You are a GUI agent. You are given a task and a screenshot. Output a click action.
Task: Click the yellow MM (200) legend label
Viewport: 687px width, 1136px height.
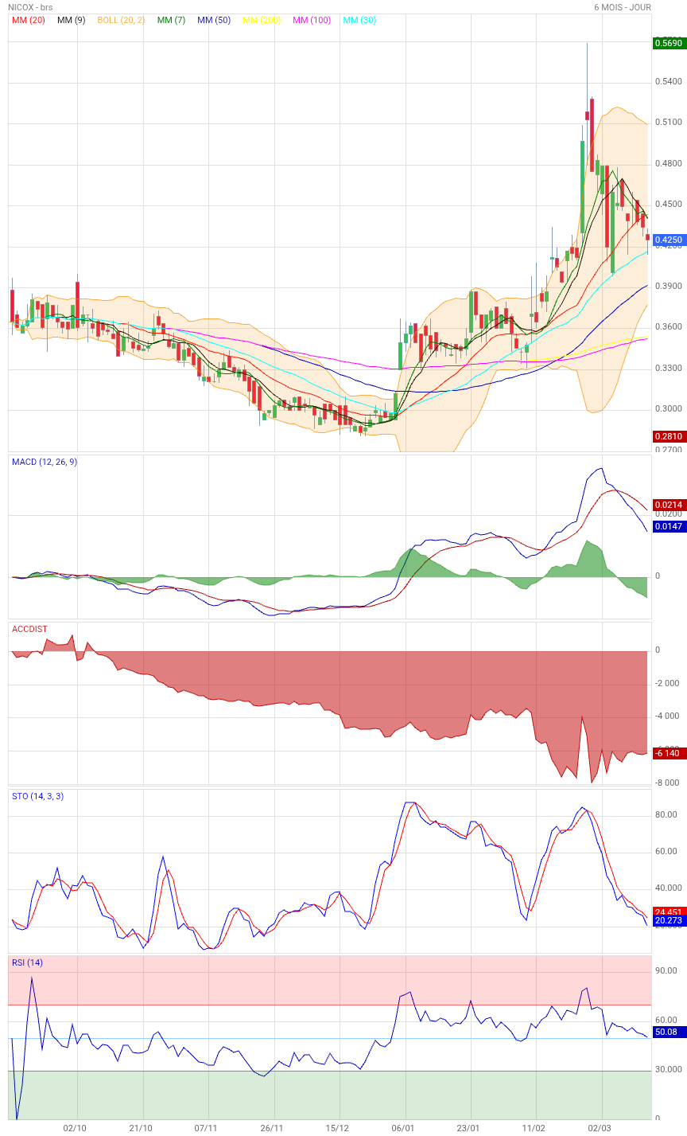pyautogui.click(x=262, y=20)
